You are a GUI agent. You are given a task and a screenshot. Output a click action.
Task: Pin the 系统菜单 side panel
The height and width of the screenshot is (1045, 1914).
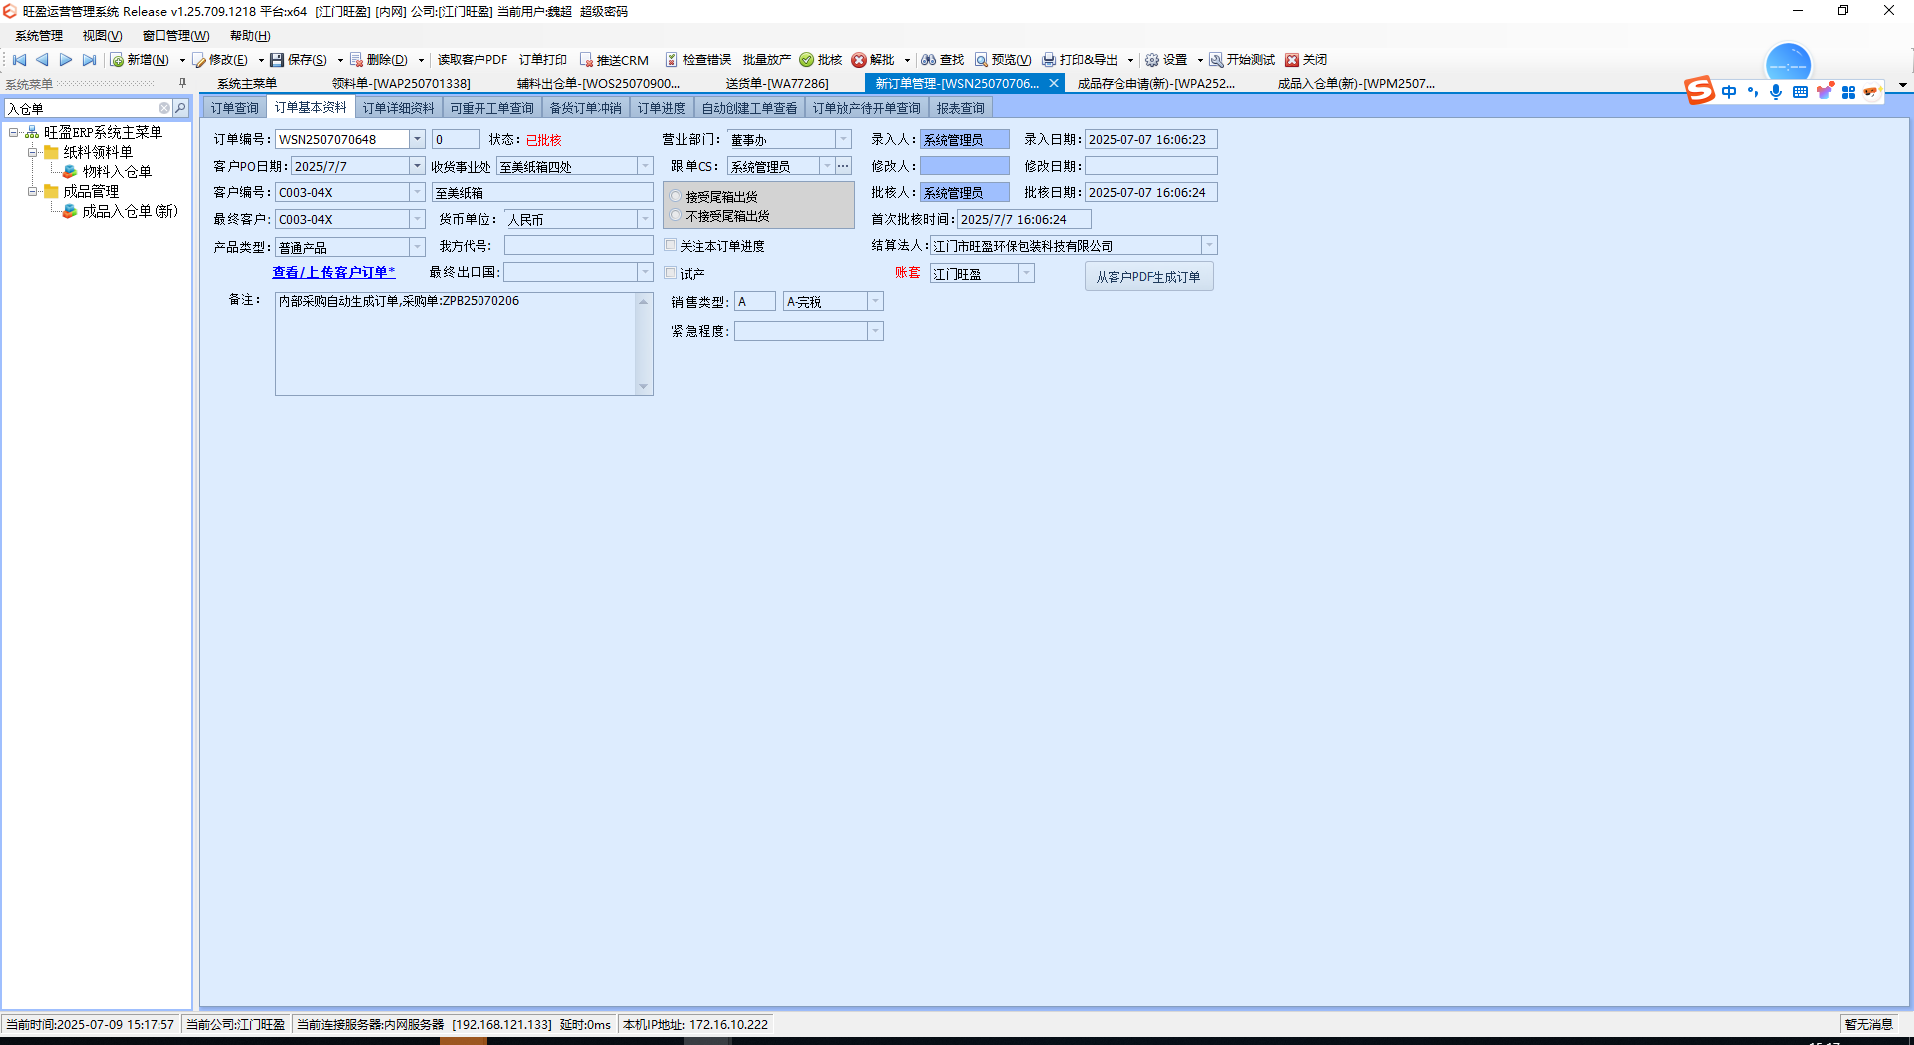click(182, 84)
